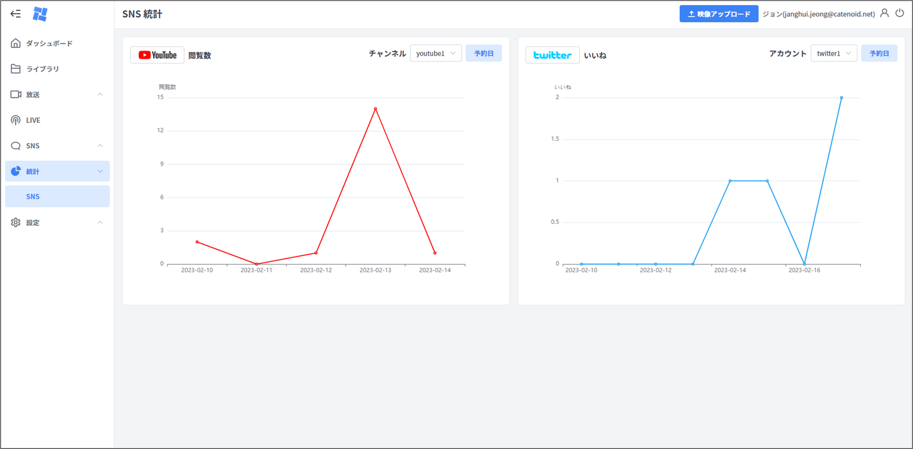Click 予約日 button in YouTube panel
Viewport: 913px width, 449px height.
click(x=484, y=53)
